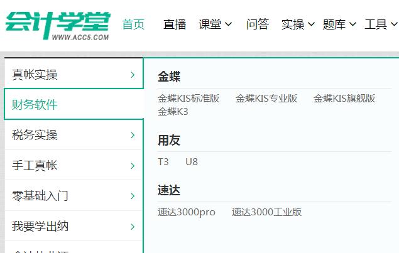The image size is (399, 253).
Task: Go to 首页 in the navigation
Action: 133,24
